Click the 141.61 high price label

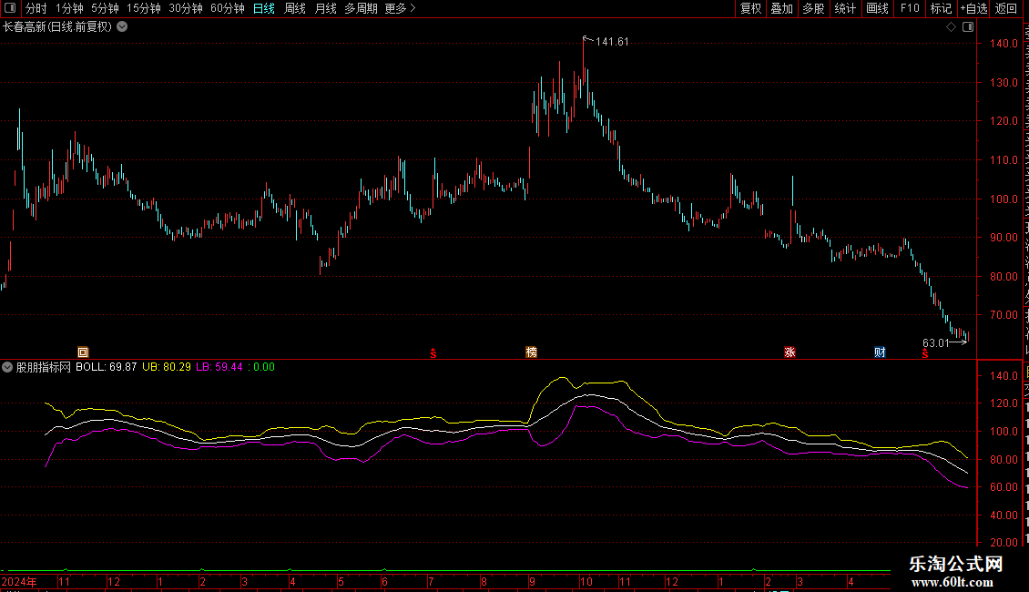coord(612,42)
